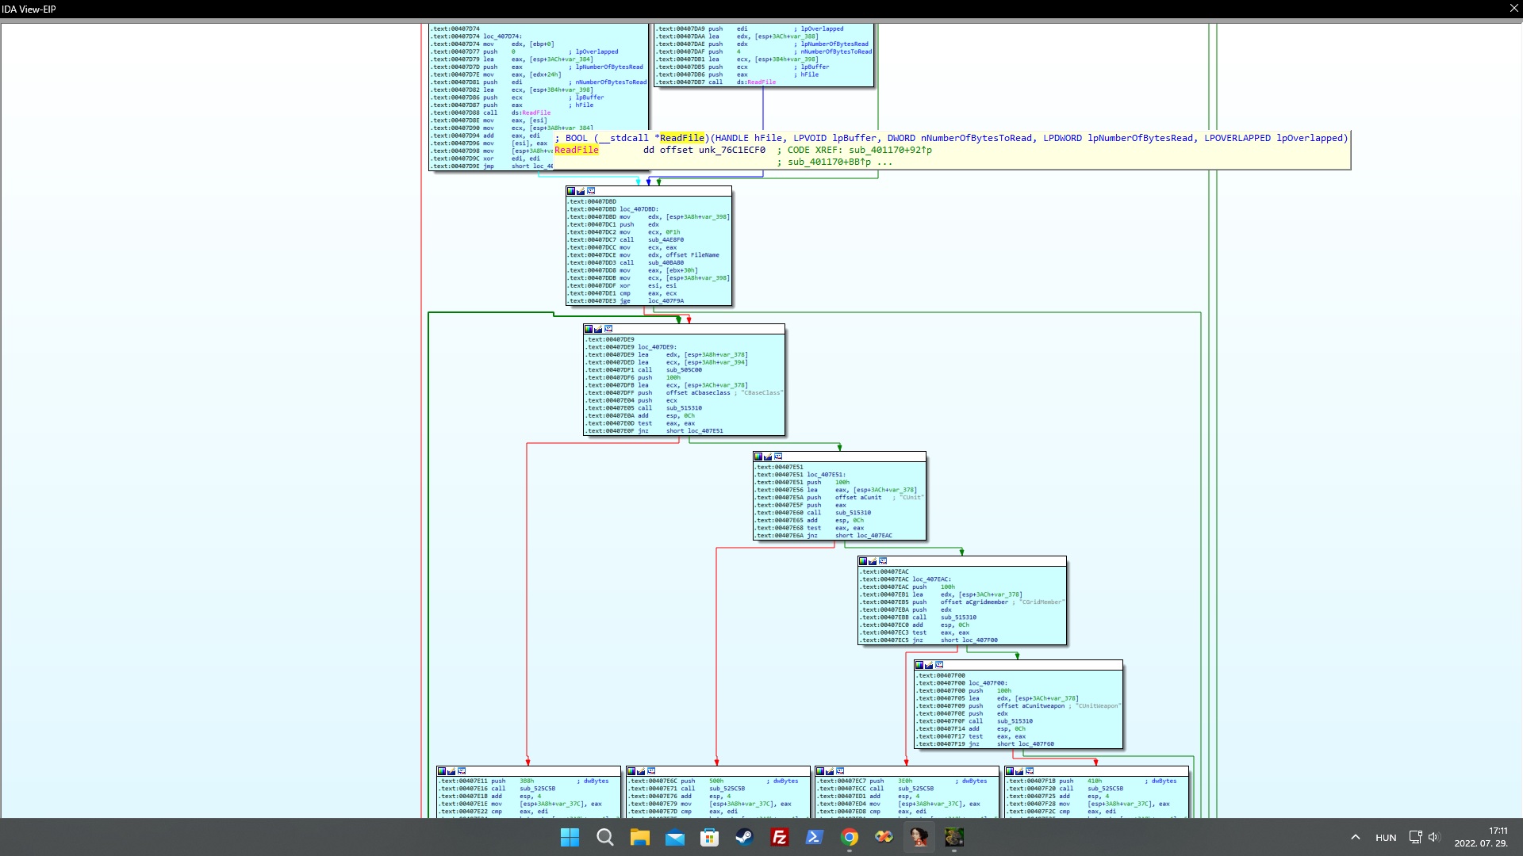
Task: Click xrefs graph icon on 00407E11 block
Action: 462,771
